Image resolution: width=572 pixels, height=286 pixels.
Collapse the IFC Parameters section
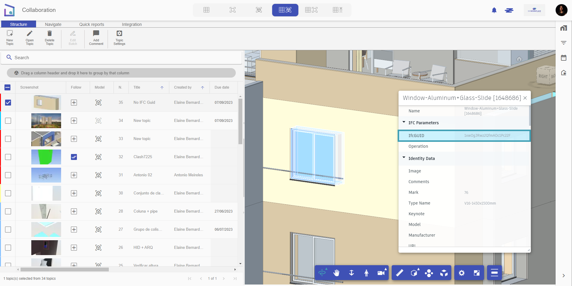[x=404, y=122]
